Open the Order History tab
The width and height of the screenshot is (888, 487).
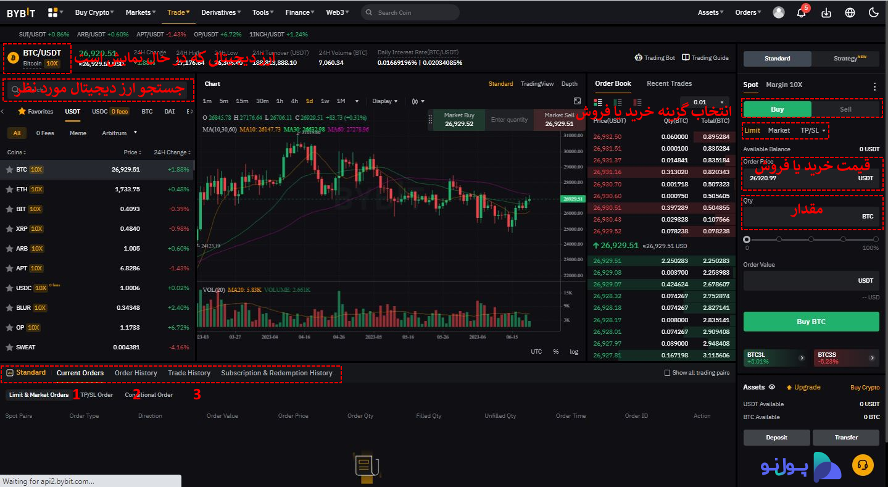(136, 373)
